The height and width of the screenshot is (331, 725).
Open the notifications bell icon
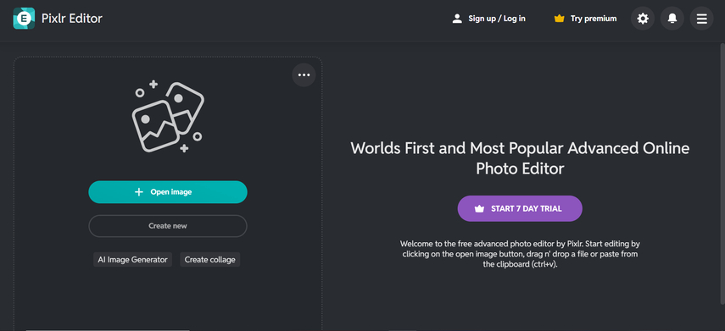[x=672, y=19]
